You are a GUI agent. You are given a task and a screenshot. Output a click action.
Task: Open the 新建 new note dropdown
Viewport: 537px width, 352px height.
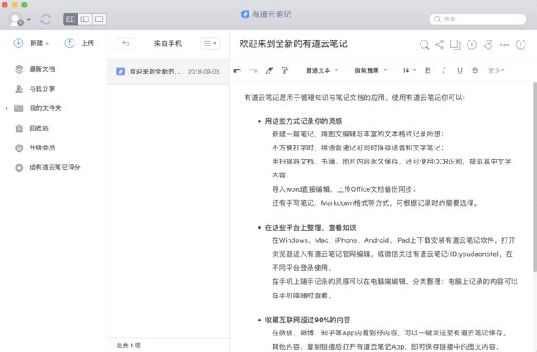click(x=31, y=44)
